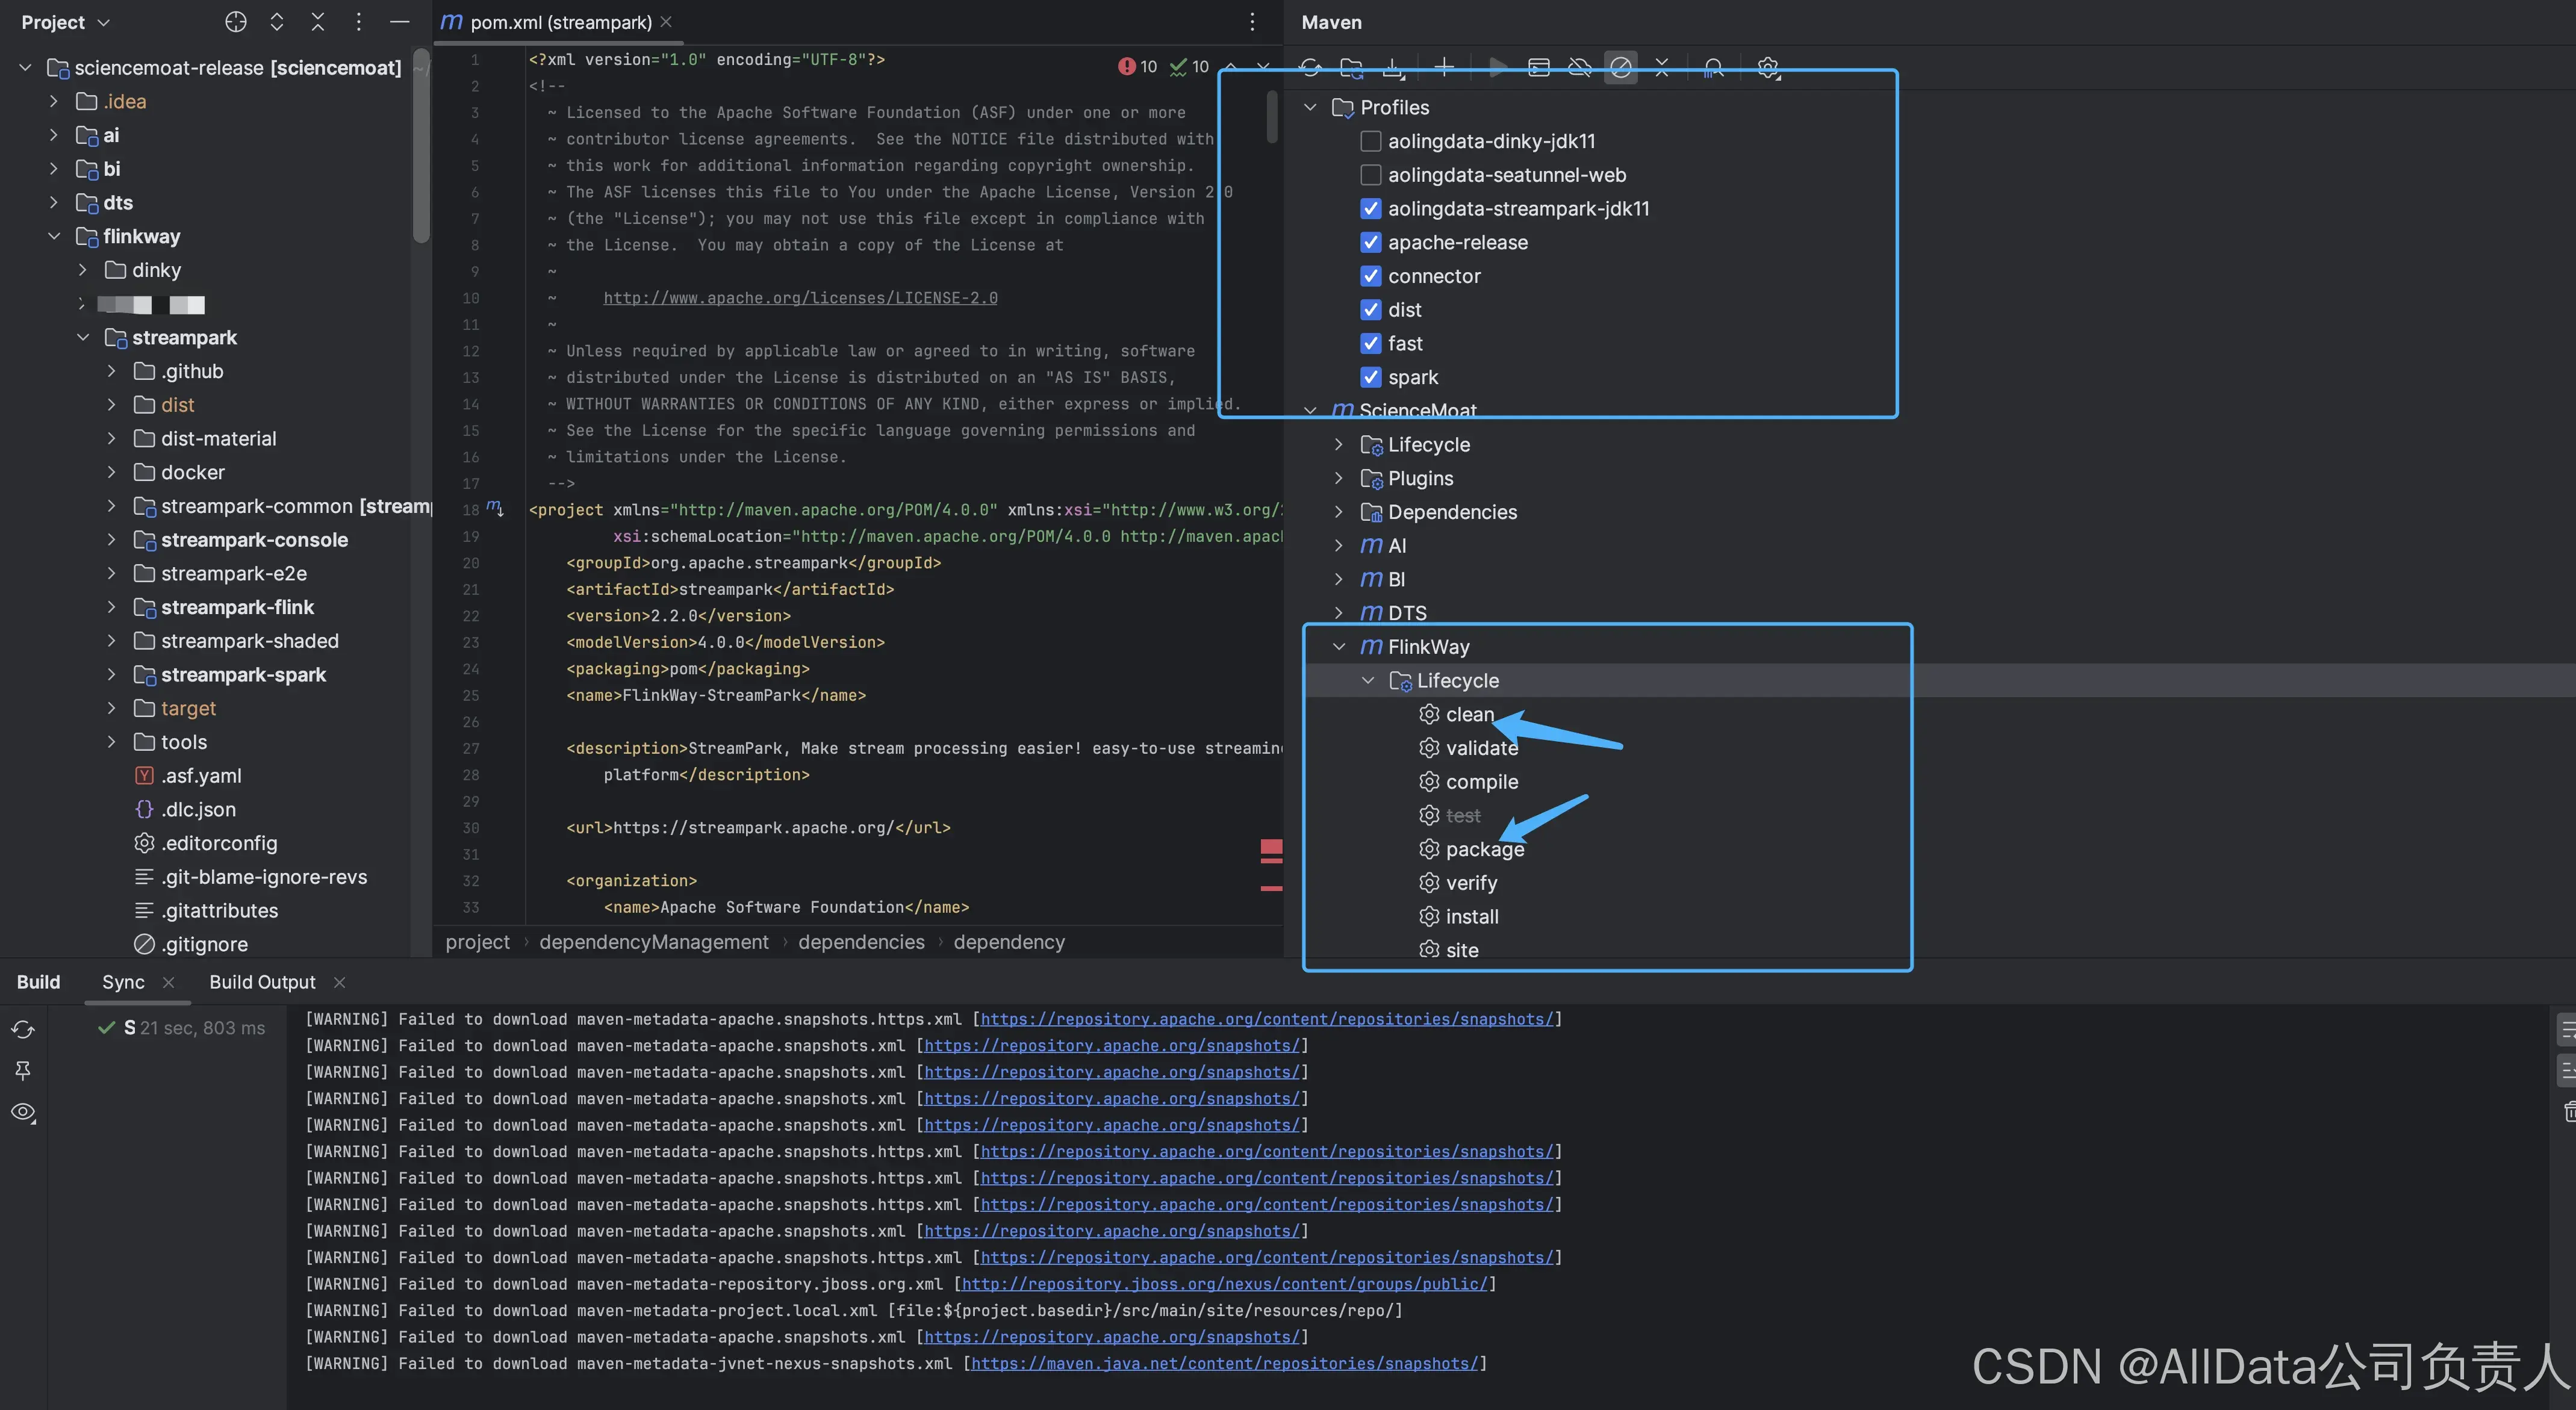Expand Plugins node in Maven tree
2576x1410 pixels.
(1339, 478)
